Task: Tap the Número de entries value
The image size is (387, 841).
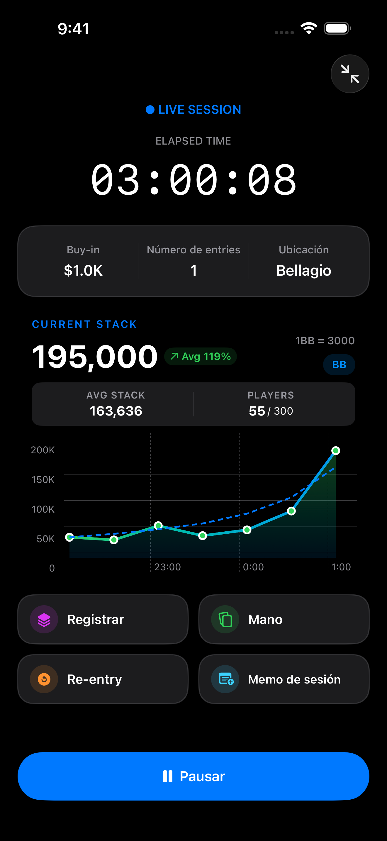Action: pos(193,270)
